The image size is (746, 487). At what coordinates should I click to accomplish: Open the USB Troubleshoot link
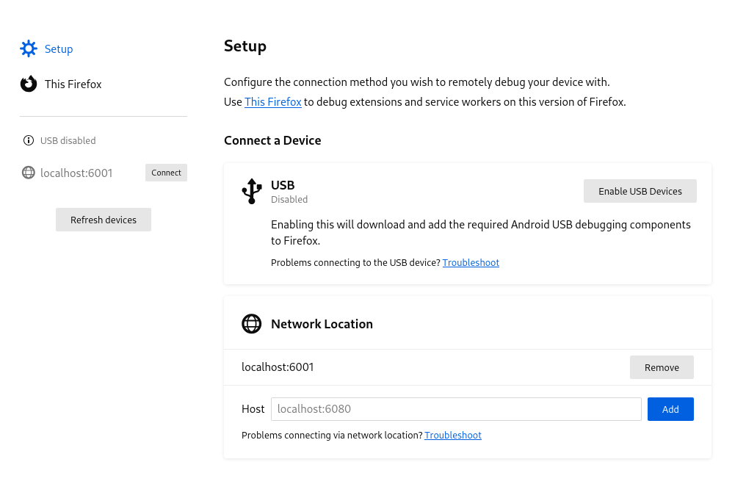(471, 262)
